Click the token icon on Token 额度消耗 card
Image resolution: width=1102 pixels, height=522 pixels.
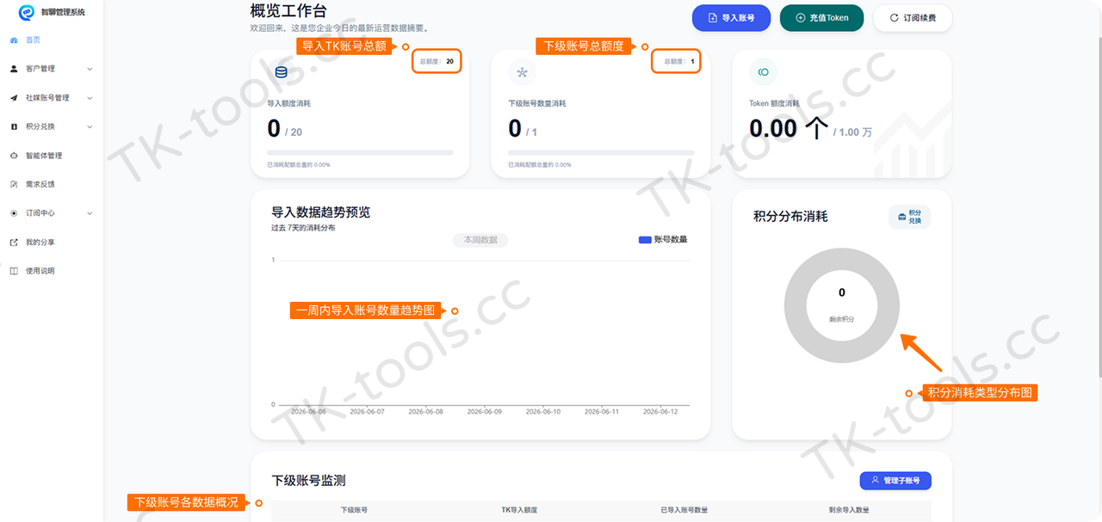[763, 72]
